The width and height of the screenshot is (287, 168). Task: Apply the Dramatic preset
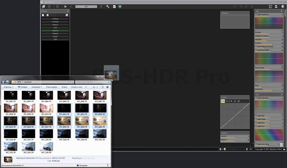[55, 22]
